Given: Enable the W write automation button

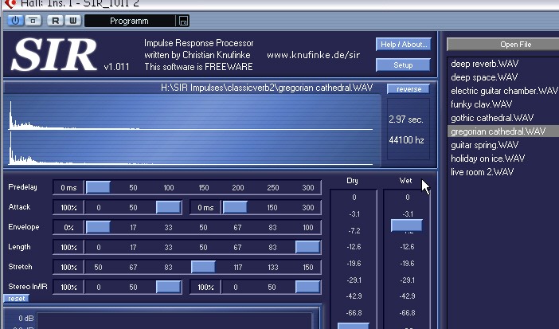Looking at the screenshot, I should pyautogui.click(x=73, y=21).
